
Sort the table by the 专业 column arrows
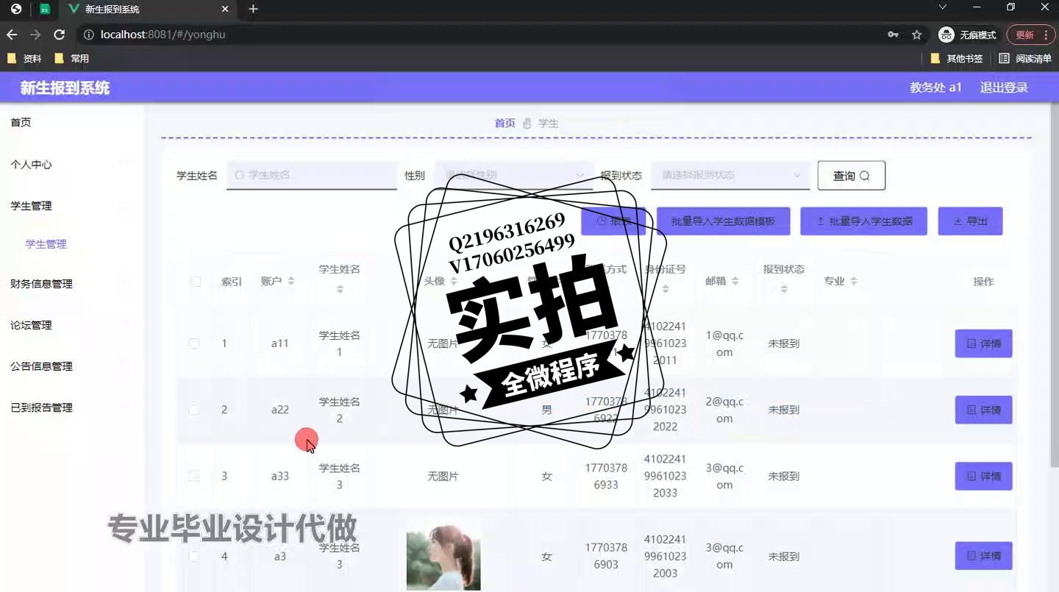pos(854,281)
